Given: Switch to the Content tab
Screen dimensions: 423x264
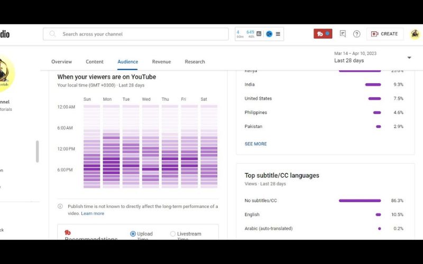Looking at the screenshot, I should [95, 62].
